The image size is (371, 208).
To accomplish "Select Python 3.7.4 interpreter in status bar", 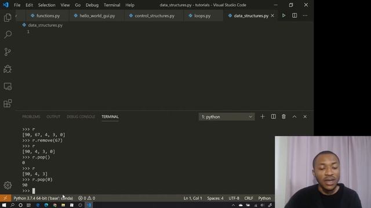I will click(43, 198).
